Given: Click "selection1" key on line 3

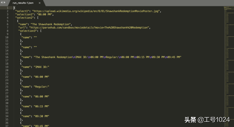Looking at the screenshot, I should (x=24, y=15).
